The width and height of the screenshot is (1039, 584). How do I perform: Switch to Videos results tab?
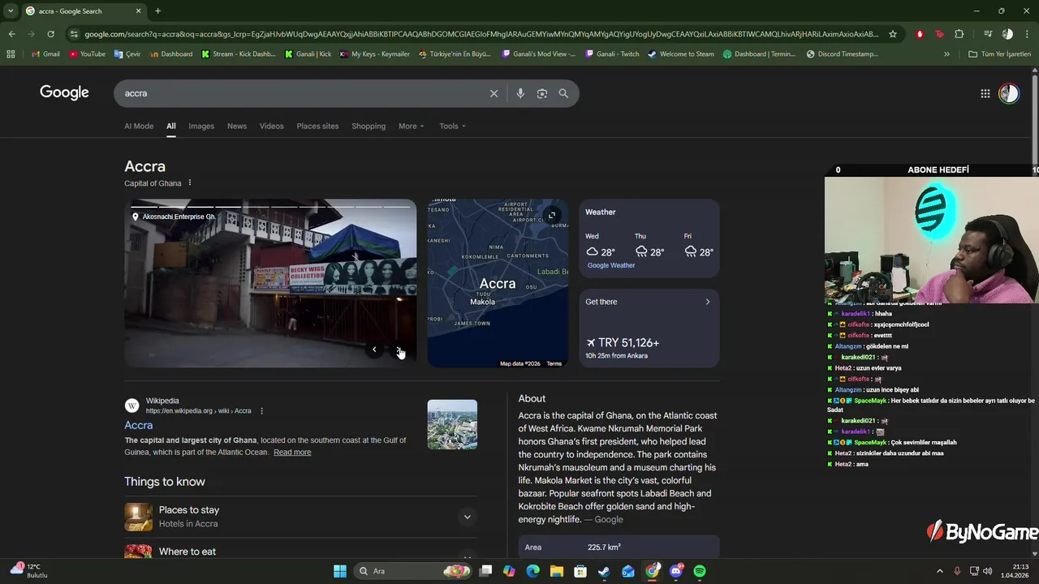point(272,126)
